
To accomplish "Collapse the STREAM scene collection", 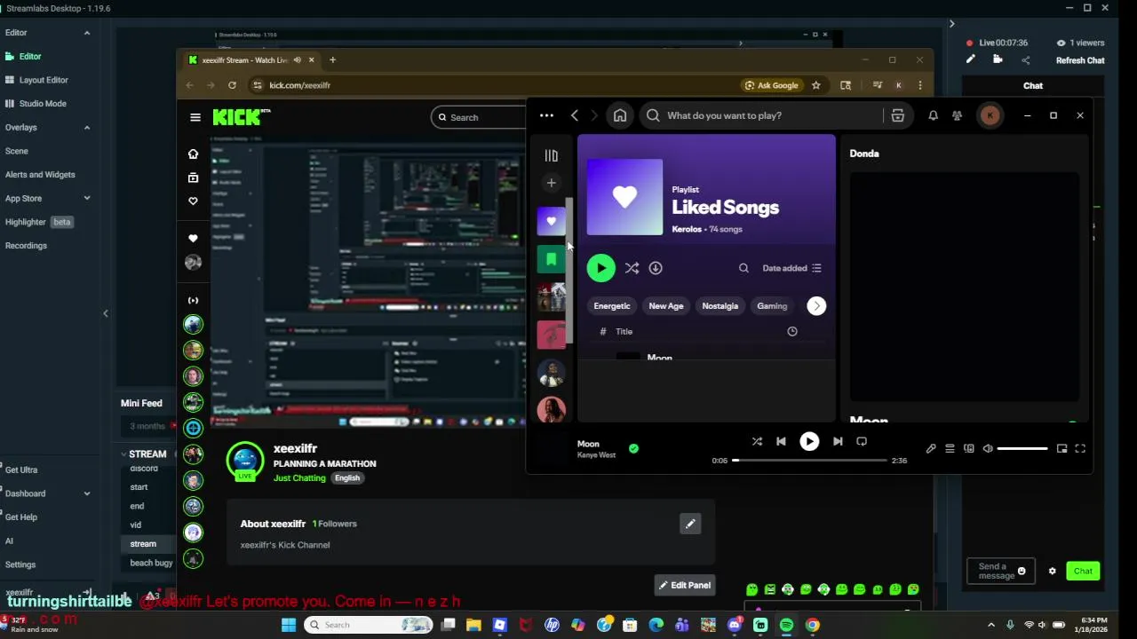I will [x=124, y=454].
